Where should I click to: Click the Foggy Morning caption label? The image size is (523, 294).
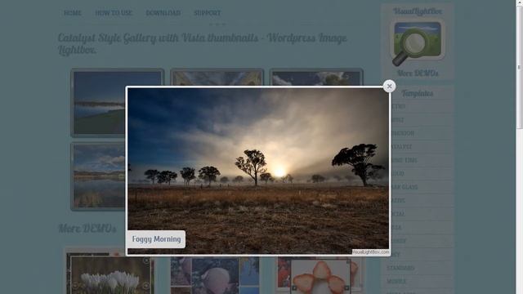(156, 239)
